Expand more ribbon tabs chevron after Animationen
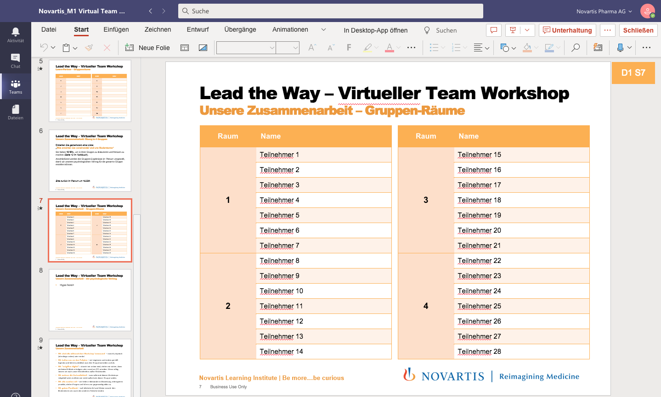The width and height of the screenshot is (661, 397). (x=323, y=29)
